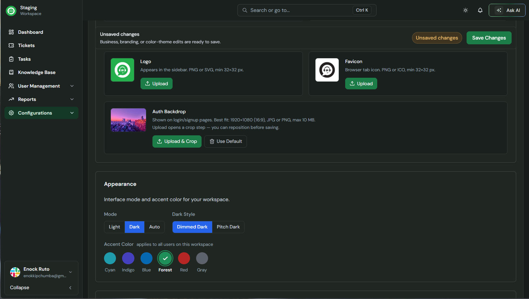Collapse the Configurations chevron
Screen dimensions: 529x299
point(72,113)
